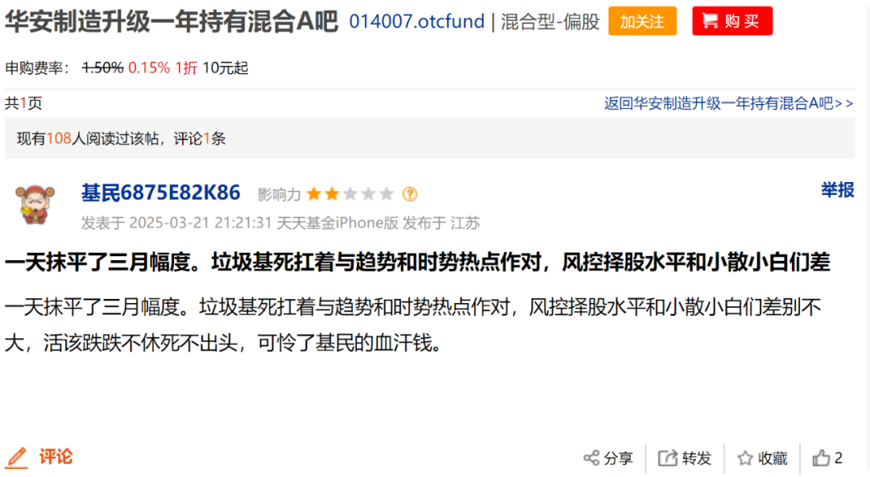Click the 分享 share text
Image resolution: width=870 pixels, height=477 pixels.
point(618,458)
